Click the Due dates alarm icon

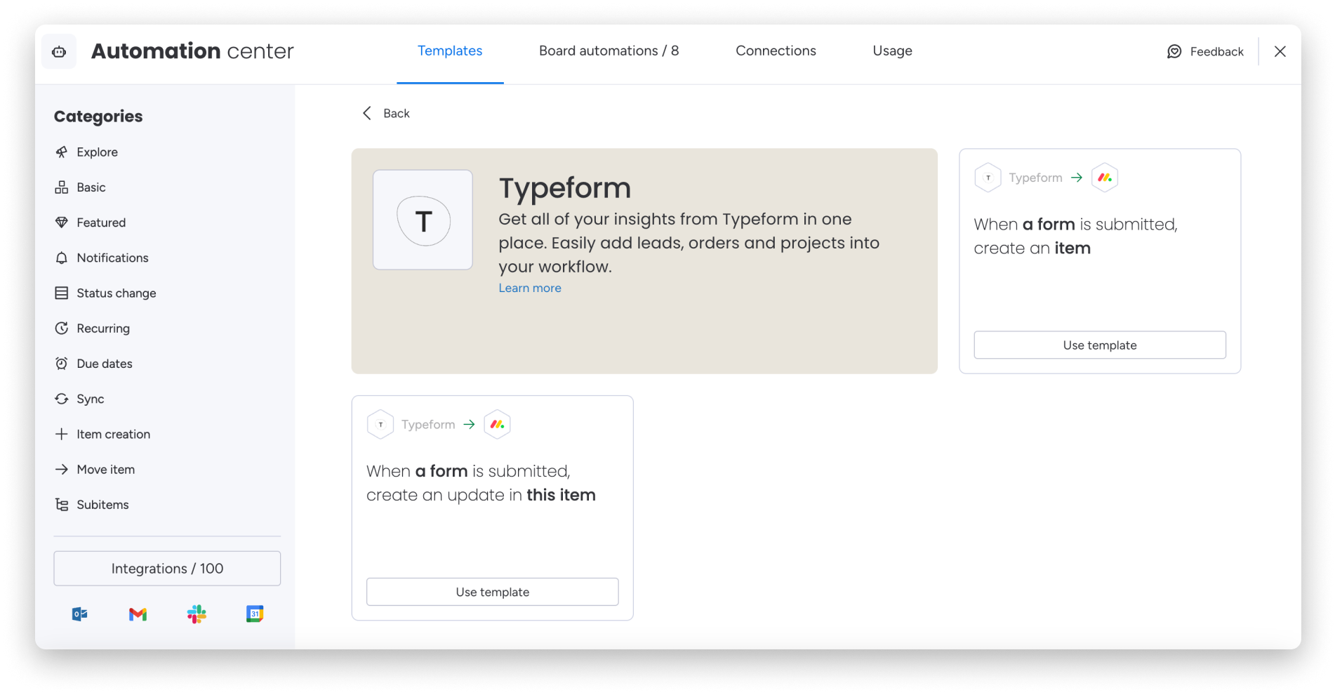pyautogui.click(x=62, y=364)
